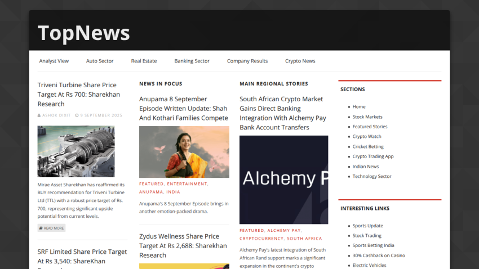479x269 pixels.
Task: Click the Read More button under Triveni article
Action: [51, 228]
